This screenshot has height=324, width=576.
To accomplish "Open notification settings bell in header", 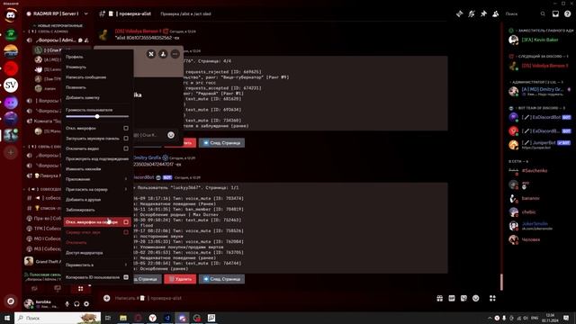I will 472,14.
